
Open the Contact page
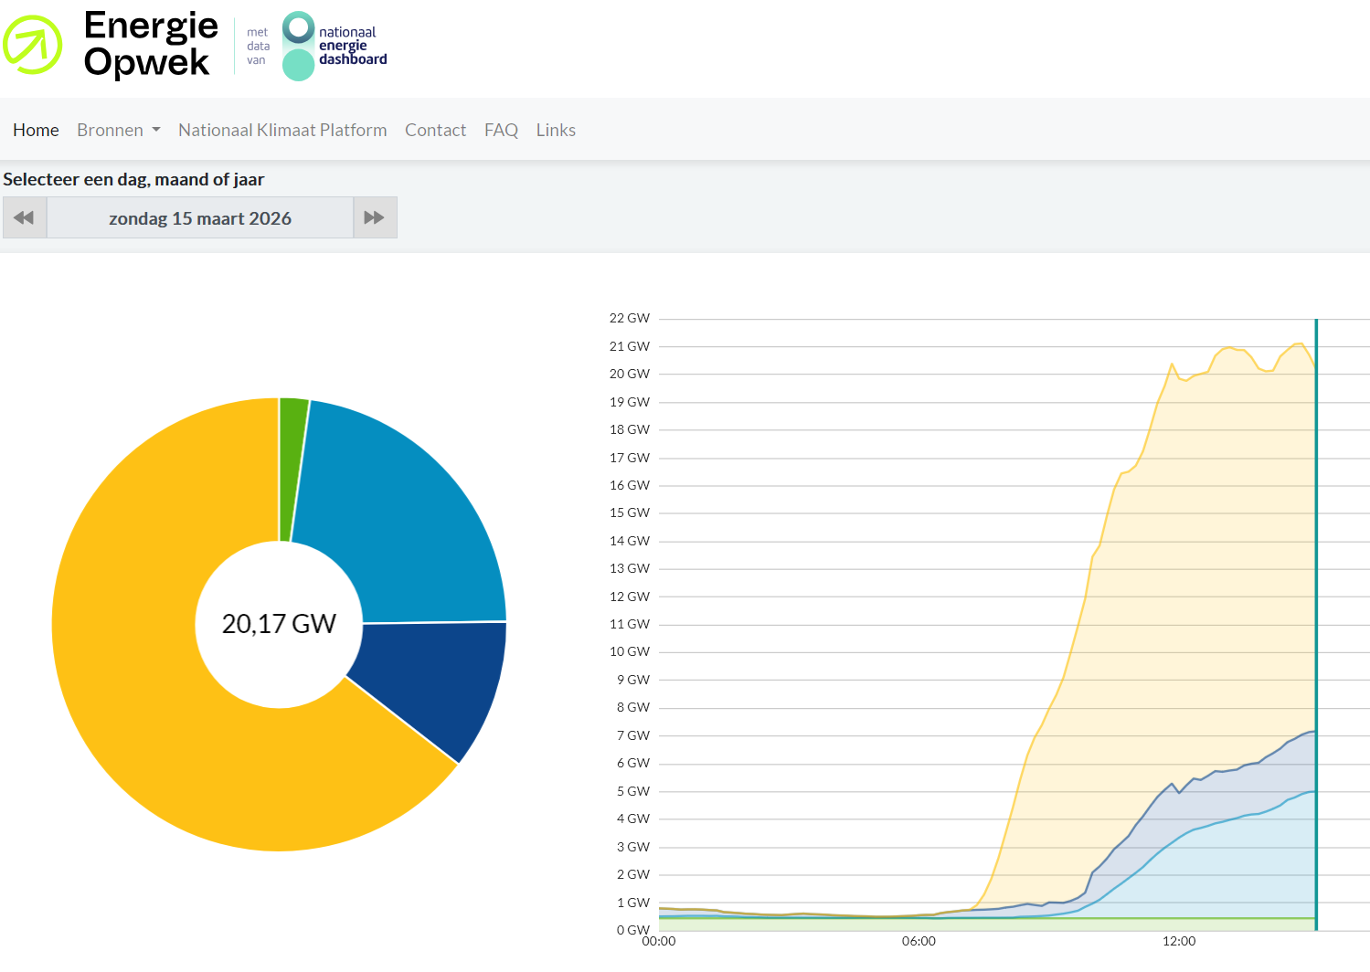click(x=435, y=131)
